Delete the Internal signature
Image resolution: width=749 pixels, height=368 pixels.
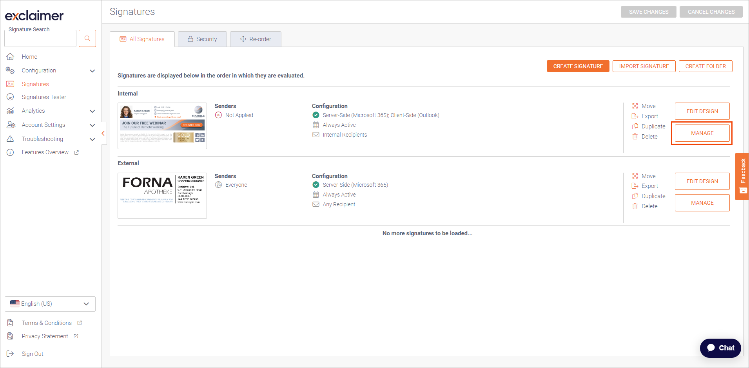coord(649,137)
